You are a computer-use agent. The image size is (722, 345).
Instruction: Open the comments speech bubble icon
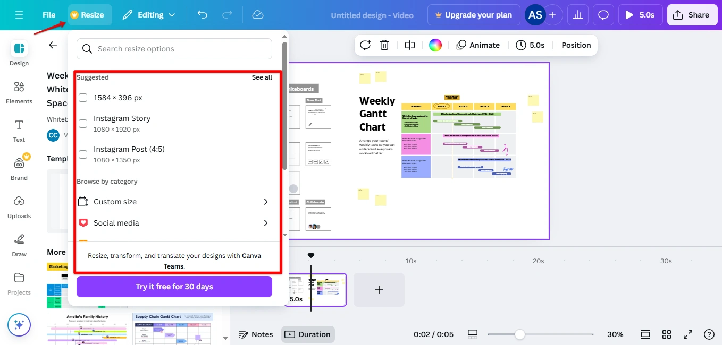[603, 15]
